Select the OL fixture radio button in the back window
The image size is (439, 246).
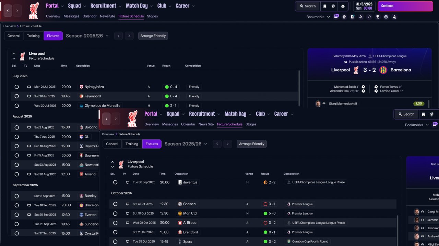16,137
